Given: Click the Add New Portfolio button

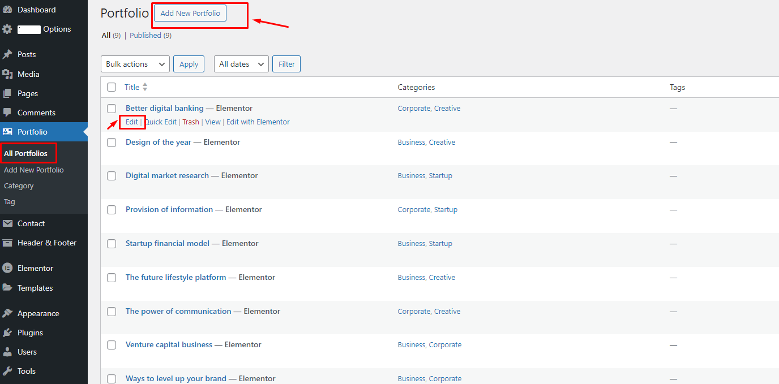Looking at the screenshot, I should click(190, 13).
